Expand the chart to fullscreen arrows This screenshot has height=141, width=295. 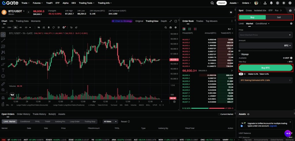pyautogui.click(x=171, y=21)
